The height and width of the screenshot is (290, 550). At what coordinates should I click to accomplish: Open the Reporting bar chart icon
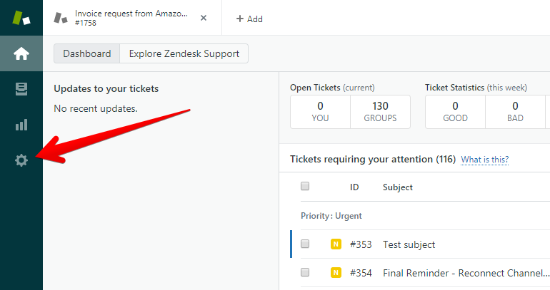(21, 125)
